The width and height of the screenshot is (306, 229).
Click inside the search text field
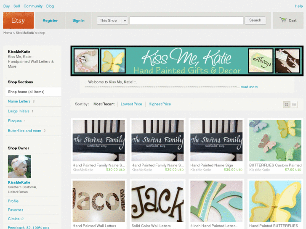pyautogui.click(x=186, y=21)
